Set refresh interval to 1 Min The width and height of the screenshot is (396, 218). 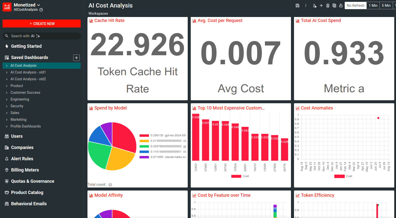click(x=373, y=5)
